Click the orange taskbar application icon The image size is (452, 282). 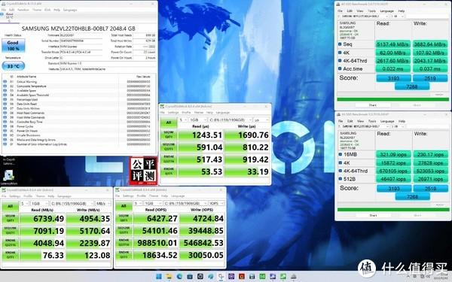coord(241,277)
